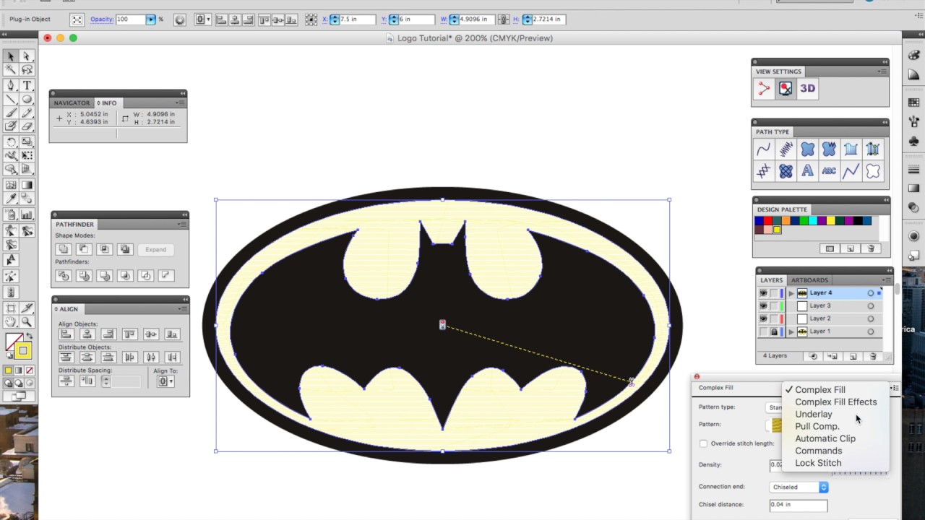Open the Pathfinder panel options menu
Image resolution: width=925 pixels, height=520 pixels.
(182, 225)
